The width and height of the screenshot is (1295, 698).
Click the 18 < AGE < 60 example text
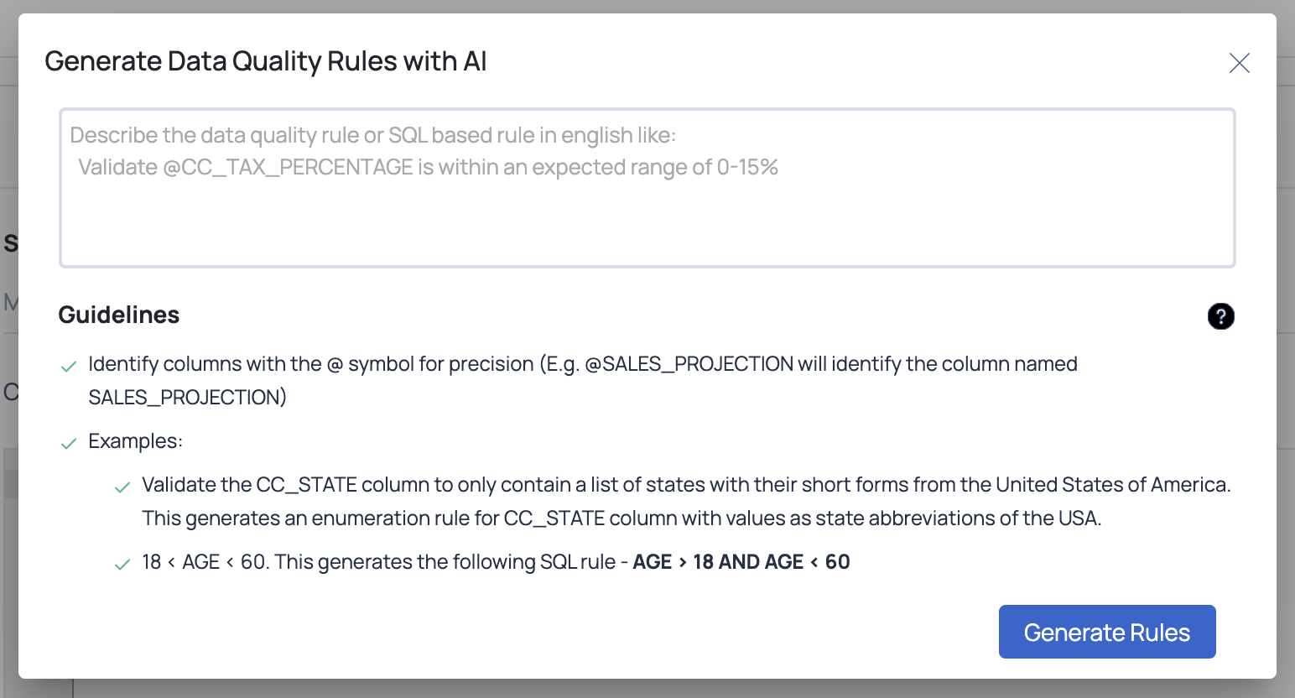[x=205, y=562]
